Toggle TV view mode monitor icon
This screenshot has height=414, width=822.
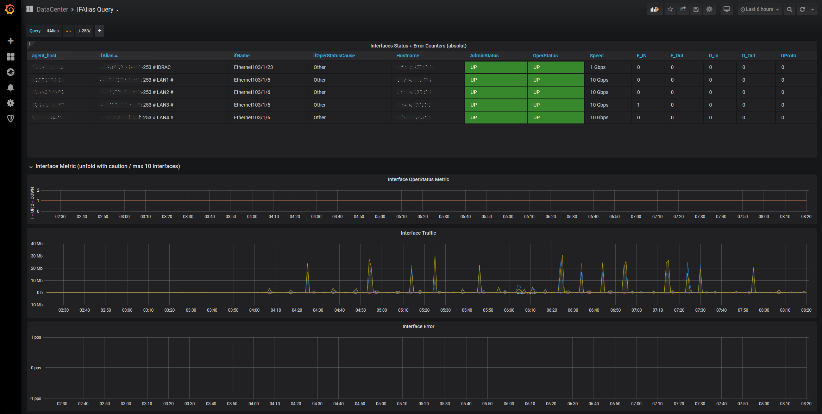727,9
